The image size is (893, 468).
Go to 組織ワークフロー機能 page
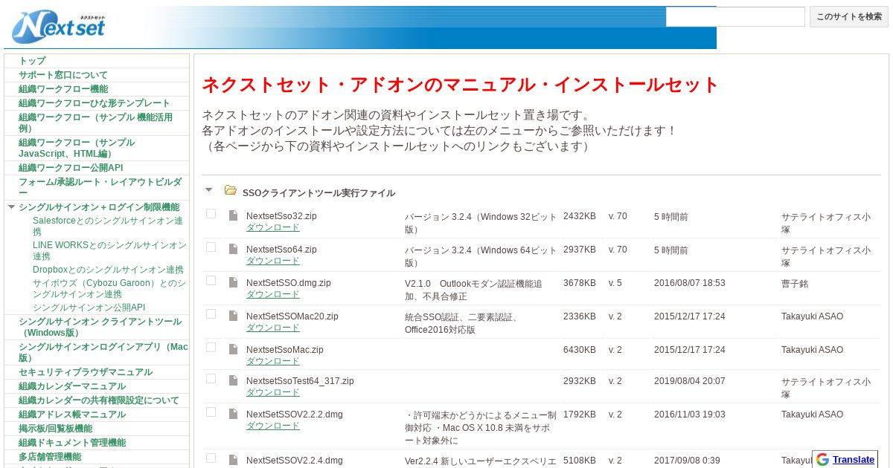[63, 89]
